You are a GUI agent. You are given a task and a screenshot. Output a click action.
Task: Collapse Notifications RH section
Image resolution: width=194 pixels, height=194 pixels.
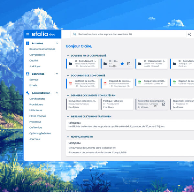pyautogui.click(x=68, y=137)
